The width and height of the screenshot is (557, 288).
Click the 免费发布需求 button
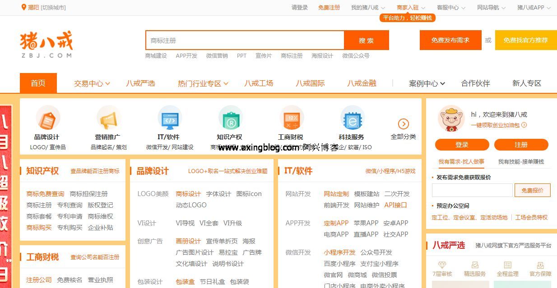(x=450, y=40)
